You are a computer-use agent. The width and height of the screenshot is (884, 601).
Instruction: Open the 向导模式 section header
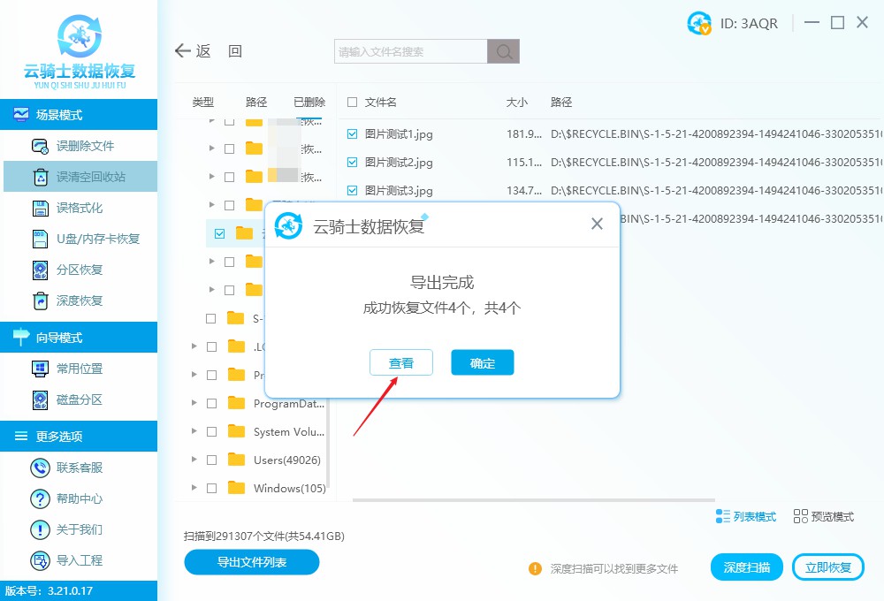pyautogui.click(x=79, y=337)
